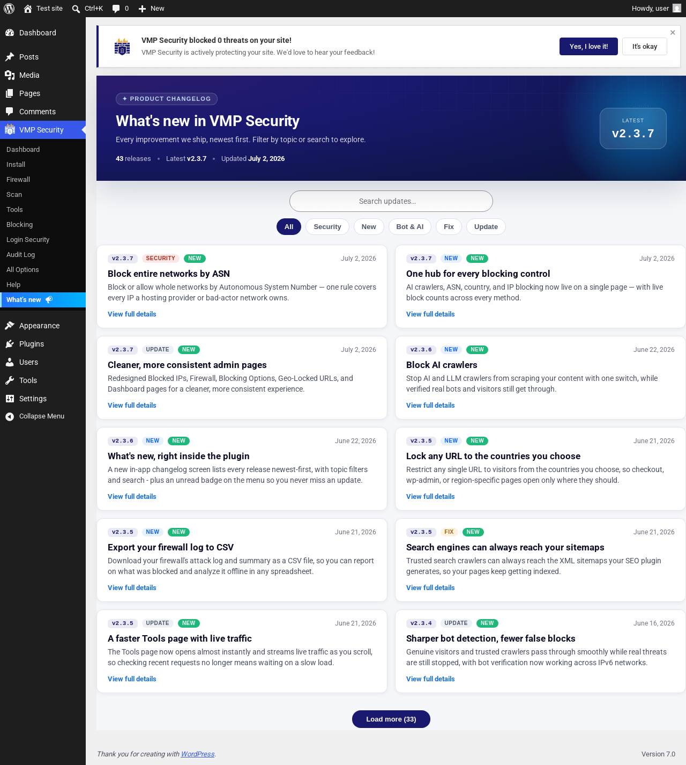Click the search magnifier icon in admin bar
The width and height of the screenshot is (686, 765).
coord(76,9)
